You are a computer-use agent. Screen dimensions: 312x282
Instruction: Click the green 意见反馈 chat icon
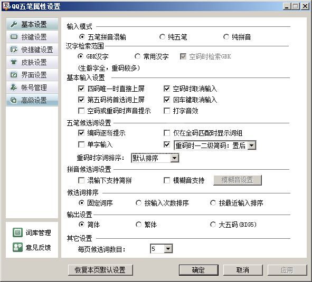[x=18, y=247]
